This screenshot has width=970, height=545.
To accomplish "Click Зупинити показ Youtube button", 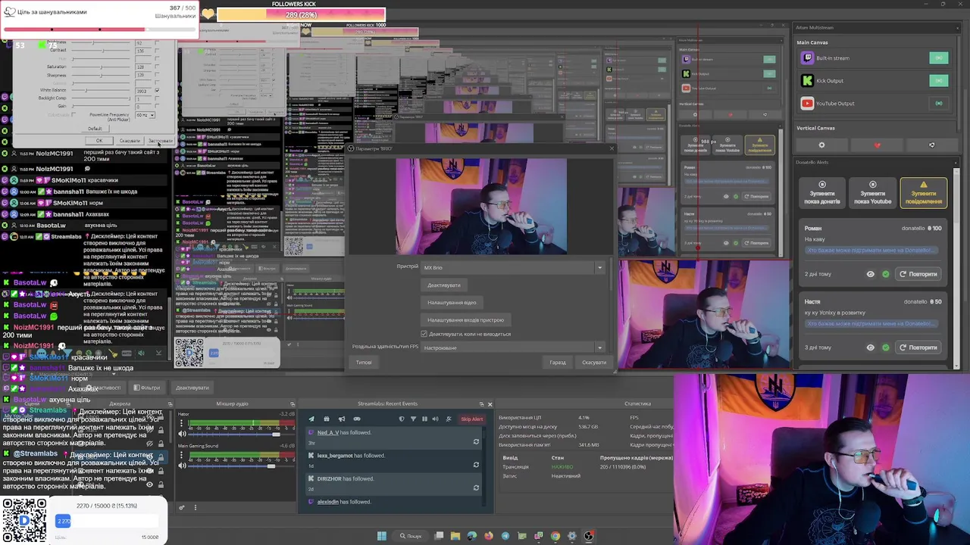I will coord(872,193).
